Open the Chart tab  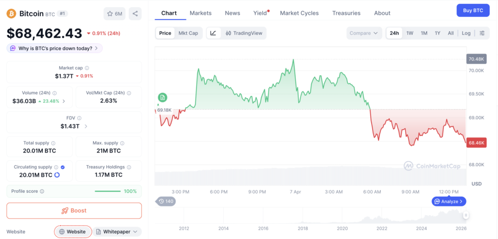click(x=169, y=13)
